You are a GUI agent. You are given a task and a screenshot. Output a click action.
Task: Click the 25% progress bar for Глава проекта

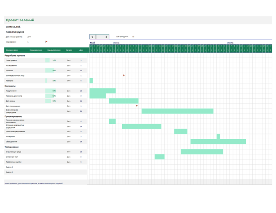[47, 61]
